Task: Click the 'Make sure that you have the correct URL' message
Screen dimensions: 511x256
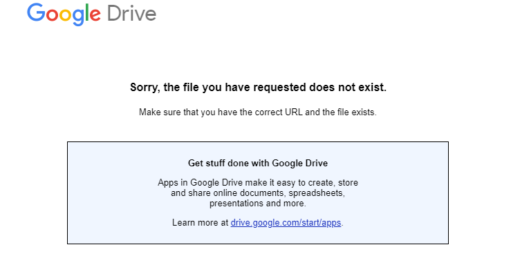Action: [258, 112]
